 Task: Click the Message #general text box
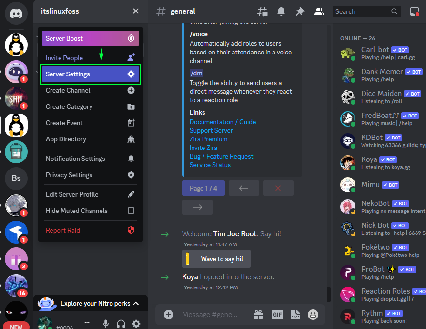coord(210,315)
